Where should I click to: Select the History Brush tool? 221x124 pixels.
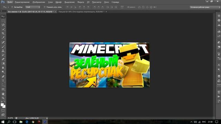point(3,55)
